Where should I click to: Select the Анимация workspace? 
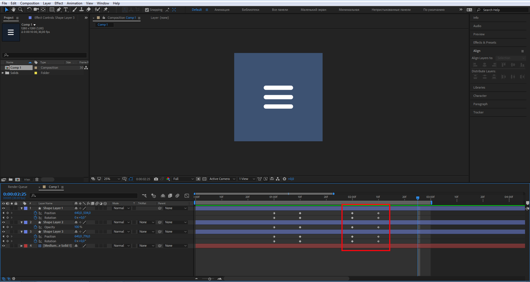[x=222, y=10]
